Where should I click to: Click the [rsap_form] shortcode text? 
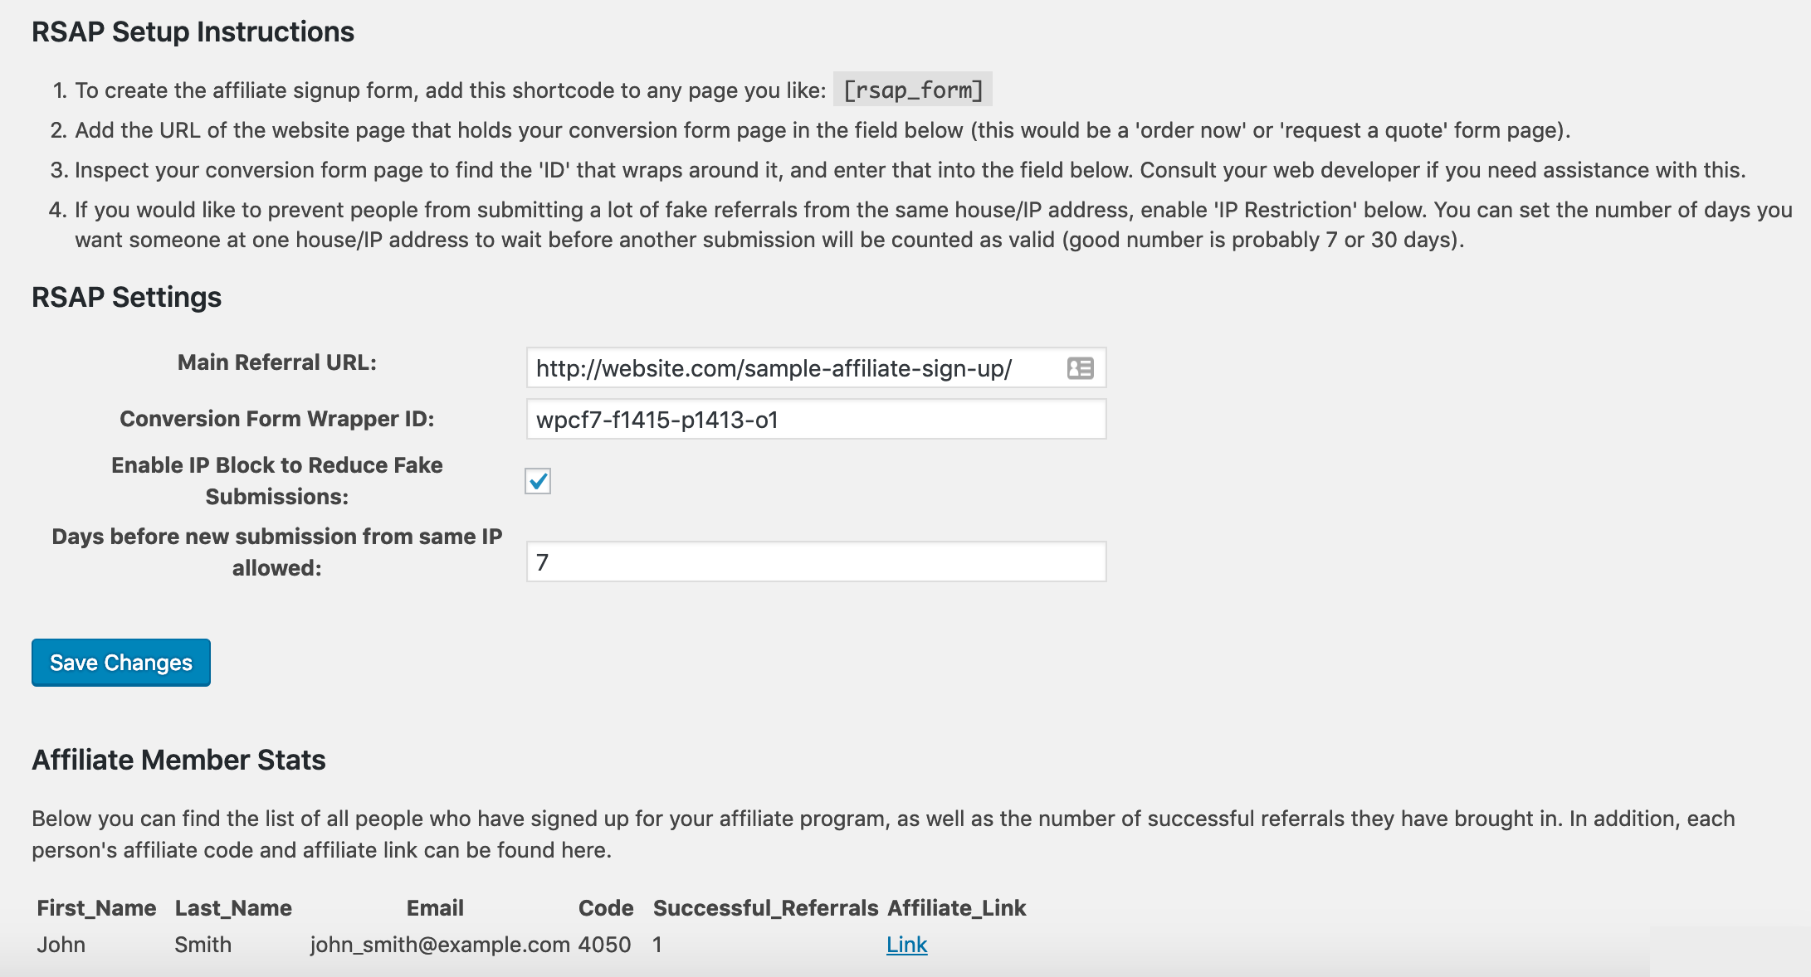click(913, 90)
